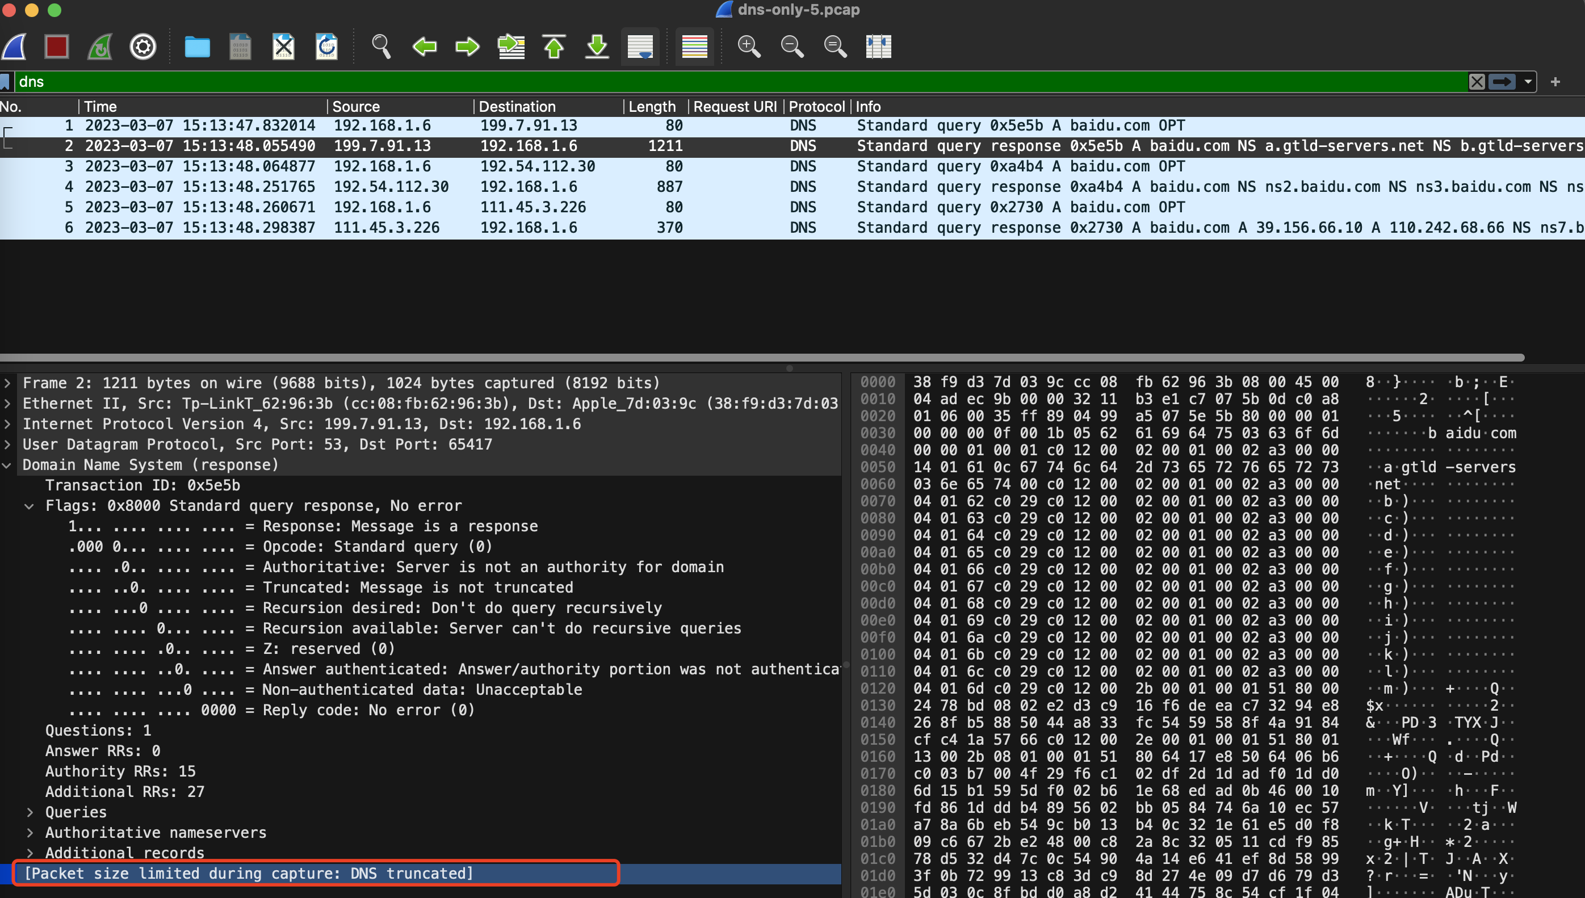Start capture with the shark fin icon
Image resolution: width=1585 pixels, height=898 pixels.
[14, 46]
